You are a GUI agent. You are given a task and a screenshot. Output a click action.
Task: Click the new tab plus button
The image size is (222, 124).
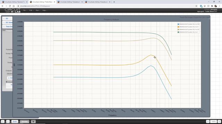coord(114,2)
